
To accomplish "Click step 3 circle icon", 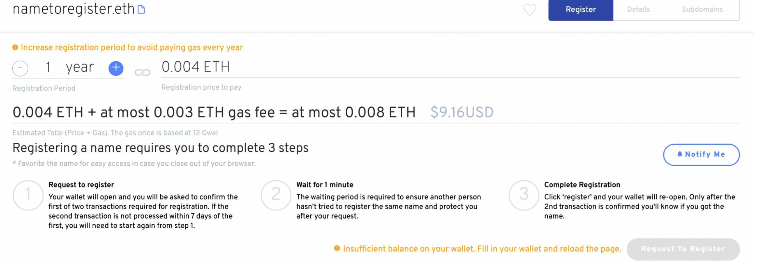I will [x=524, y=195].
